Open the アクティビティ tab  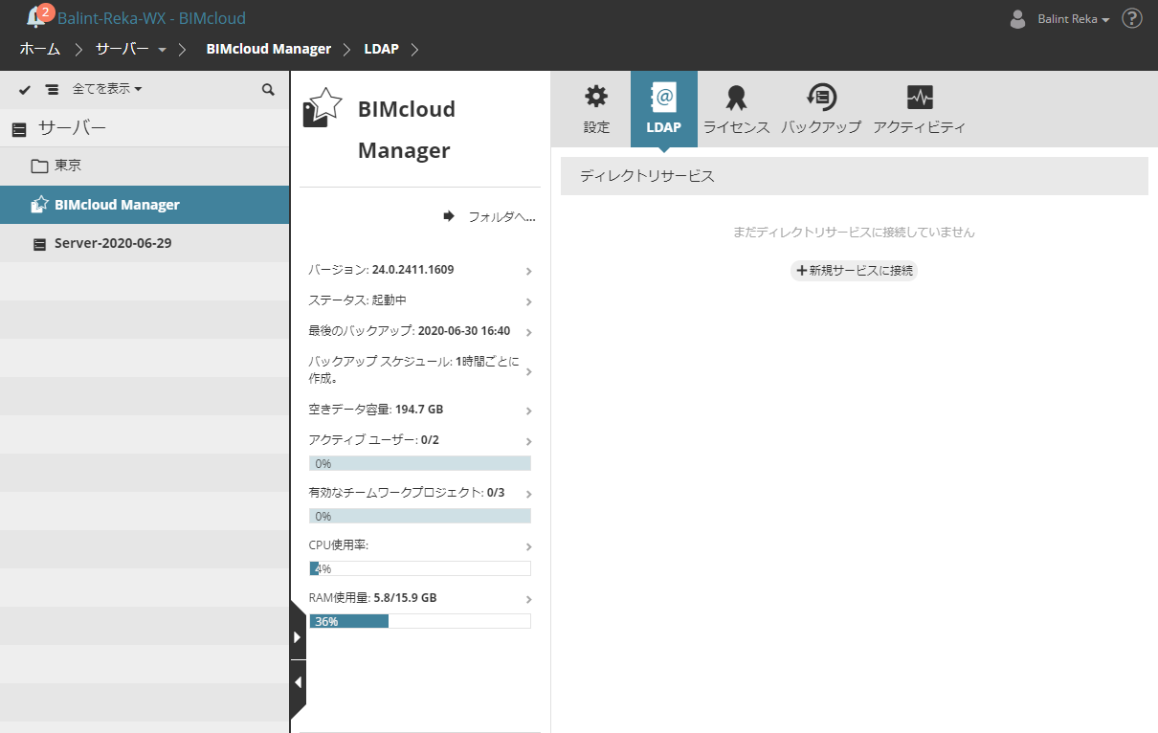pos(920,109)
